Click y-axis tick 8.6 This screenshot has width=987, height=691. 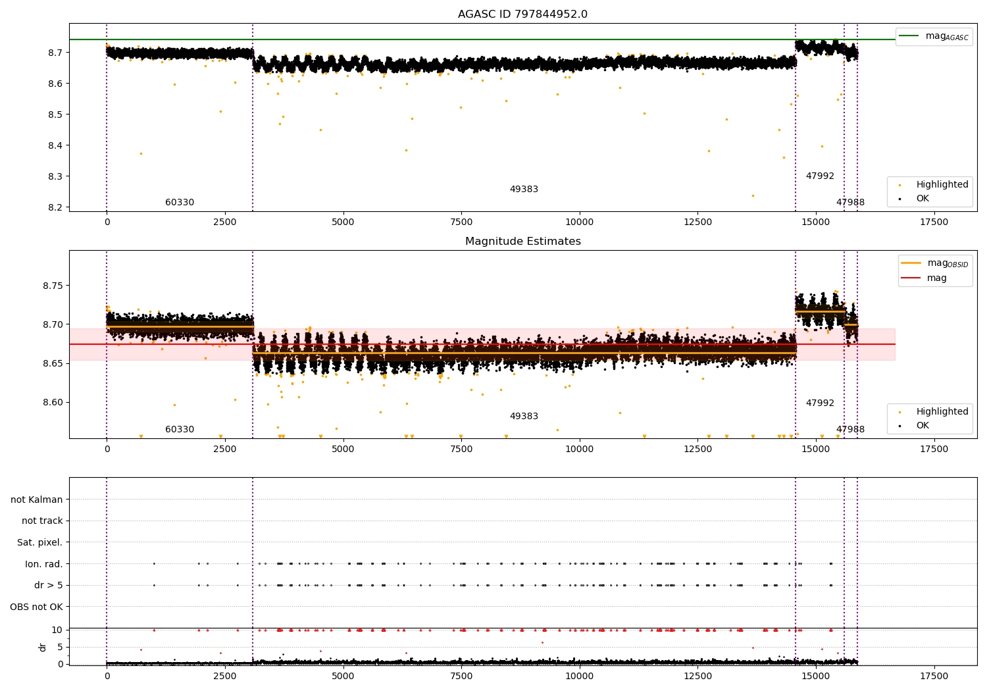coord(55,84)
